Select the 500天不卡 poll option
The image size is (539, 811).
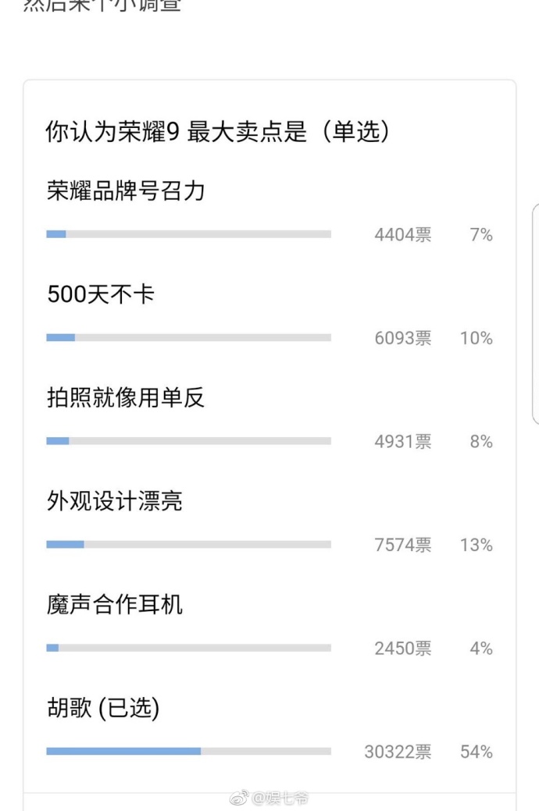click(x=101, y=294)
